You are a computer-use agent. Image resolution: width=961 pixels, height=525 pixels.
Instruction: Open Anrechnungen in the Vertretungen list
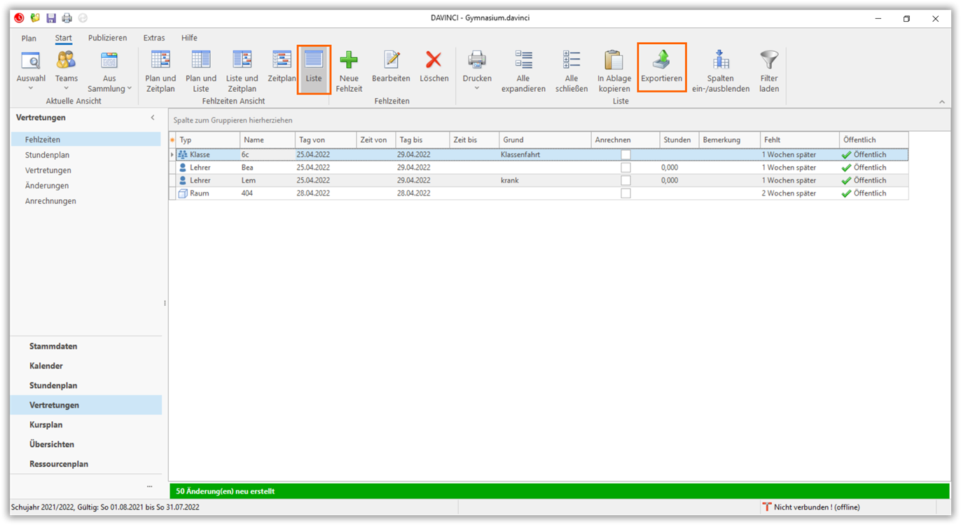tap(50, 201)
